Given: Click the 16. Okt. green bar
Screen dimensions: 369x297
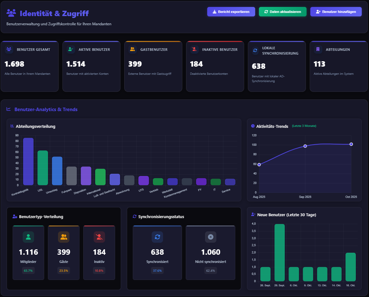Looking at the screenshot, I should pyautogui.click(x=350, y=267).
